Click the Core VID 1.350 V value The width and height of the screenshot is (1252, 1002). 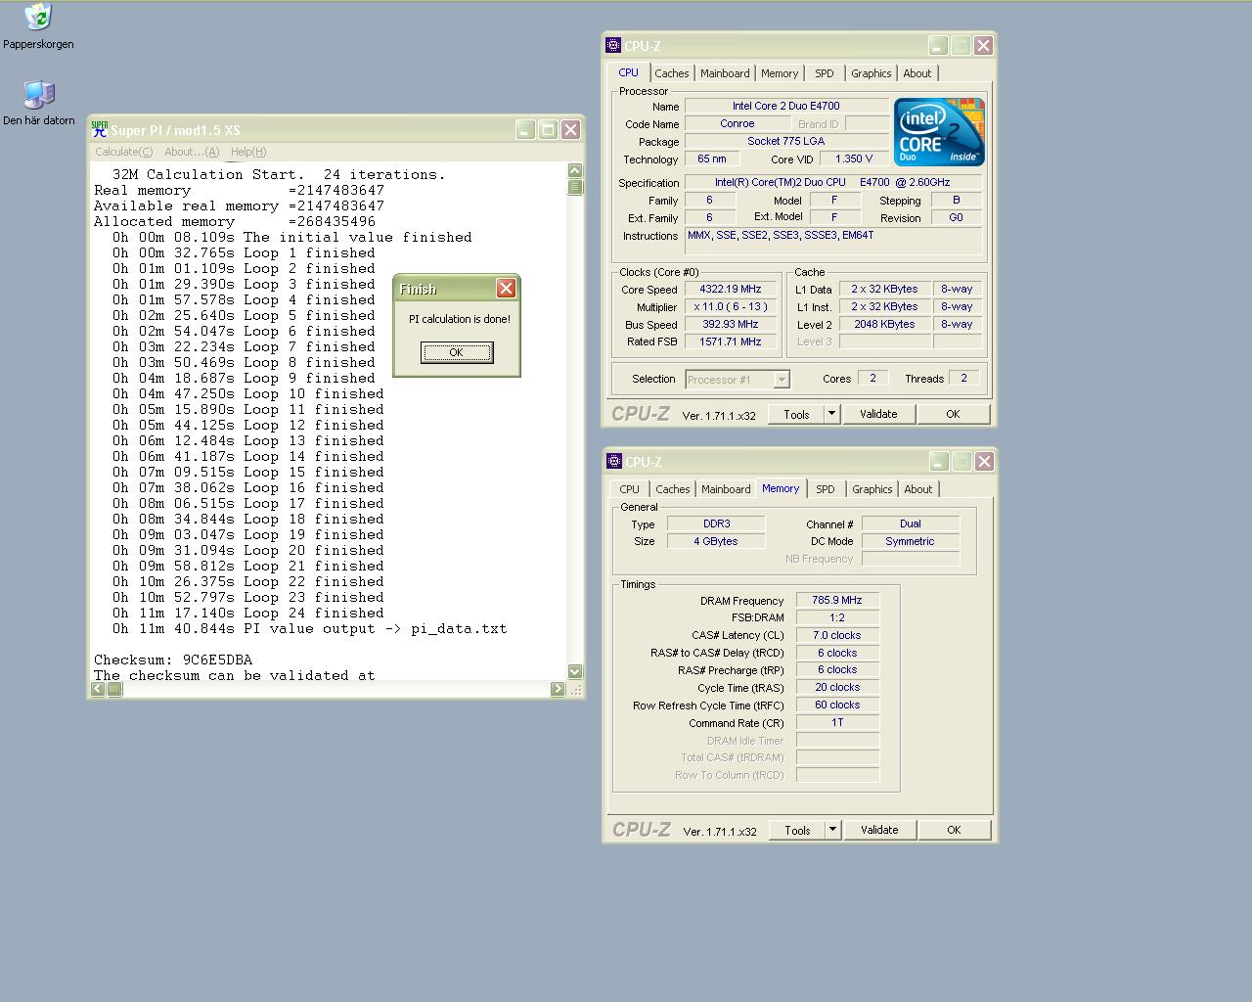[854, 159]
